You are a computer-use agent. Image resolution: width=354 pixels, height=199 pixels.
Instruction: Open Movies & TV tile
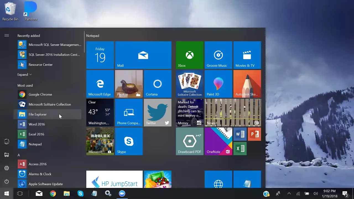[247, 55]
